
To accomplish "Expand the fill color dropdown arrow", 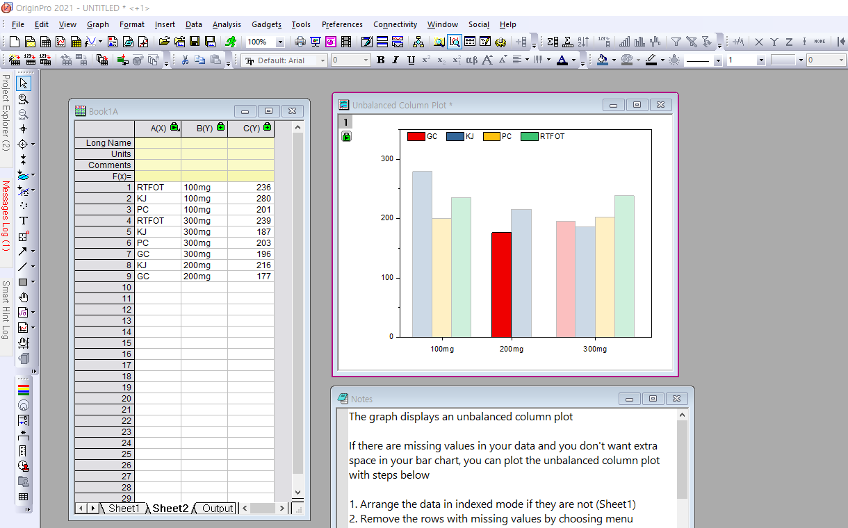I will 614,60.
